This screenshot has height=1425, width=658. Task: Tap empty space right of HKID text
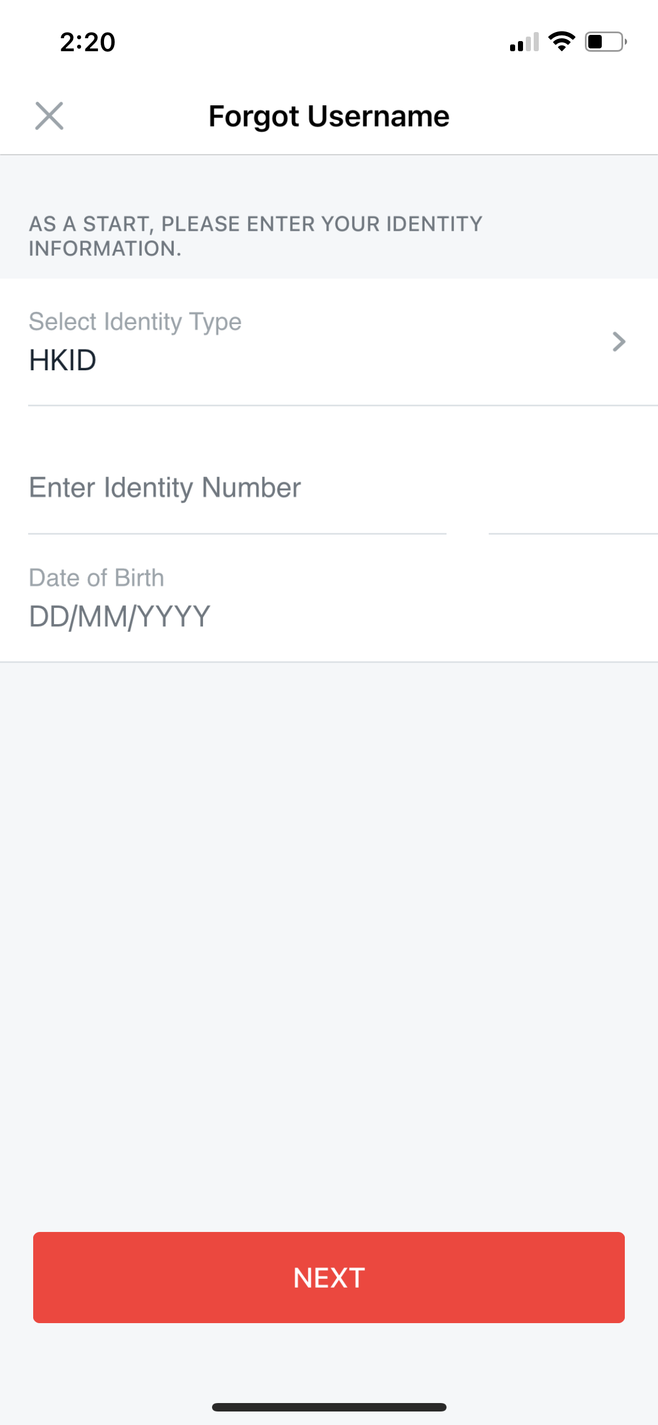tap(337, 360)
